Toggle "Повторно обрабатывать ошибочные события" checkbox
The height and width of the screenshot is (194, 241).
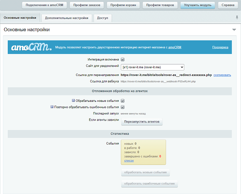pyautogui.click(x=123, y=107)
